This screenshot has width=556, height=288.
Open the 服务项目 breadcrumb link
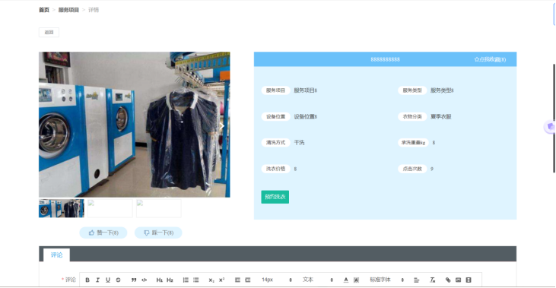tap(68, 10)
